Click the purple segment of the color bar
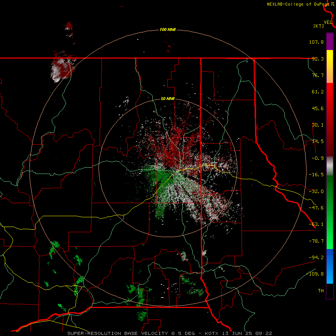336x336 pixels. pos(330,41)
